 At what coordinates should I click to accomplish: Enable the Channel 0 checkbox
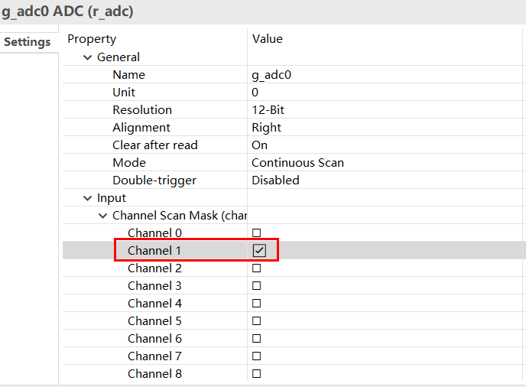tap(257, 233)
